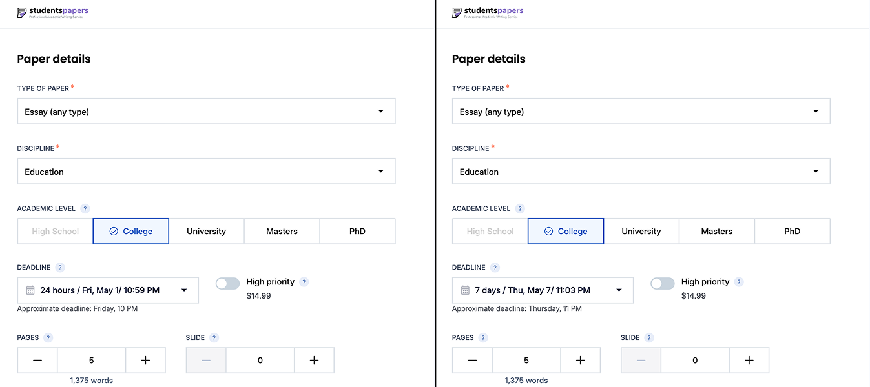Decrease pages with minus button in right form
The height and width of the screenshot is (387, 870).
click(x=472, y=361)
